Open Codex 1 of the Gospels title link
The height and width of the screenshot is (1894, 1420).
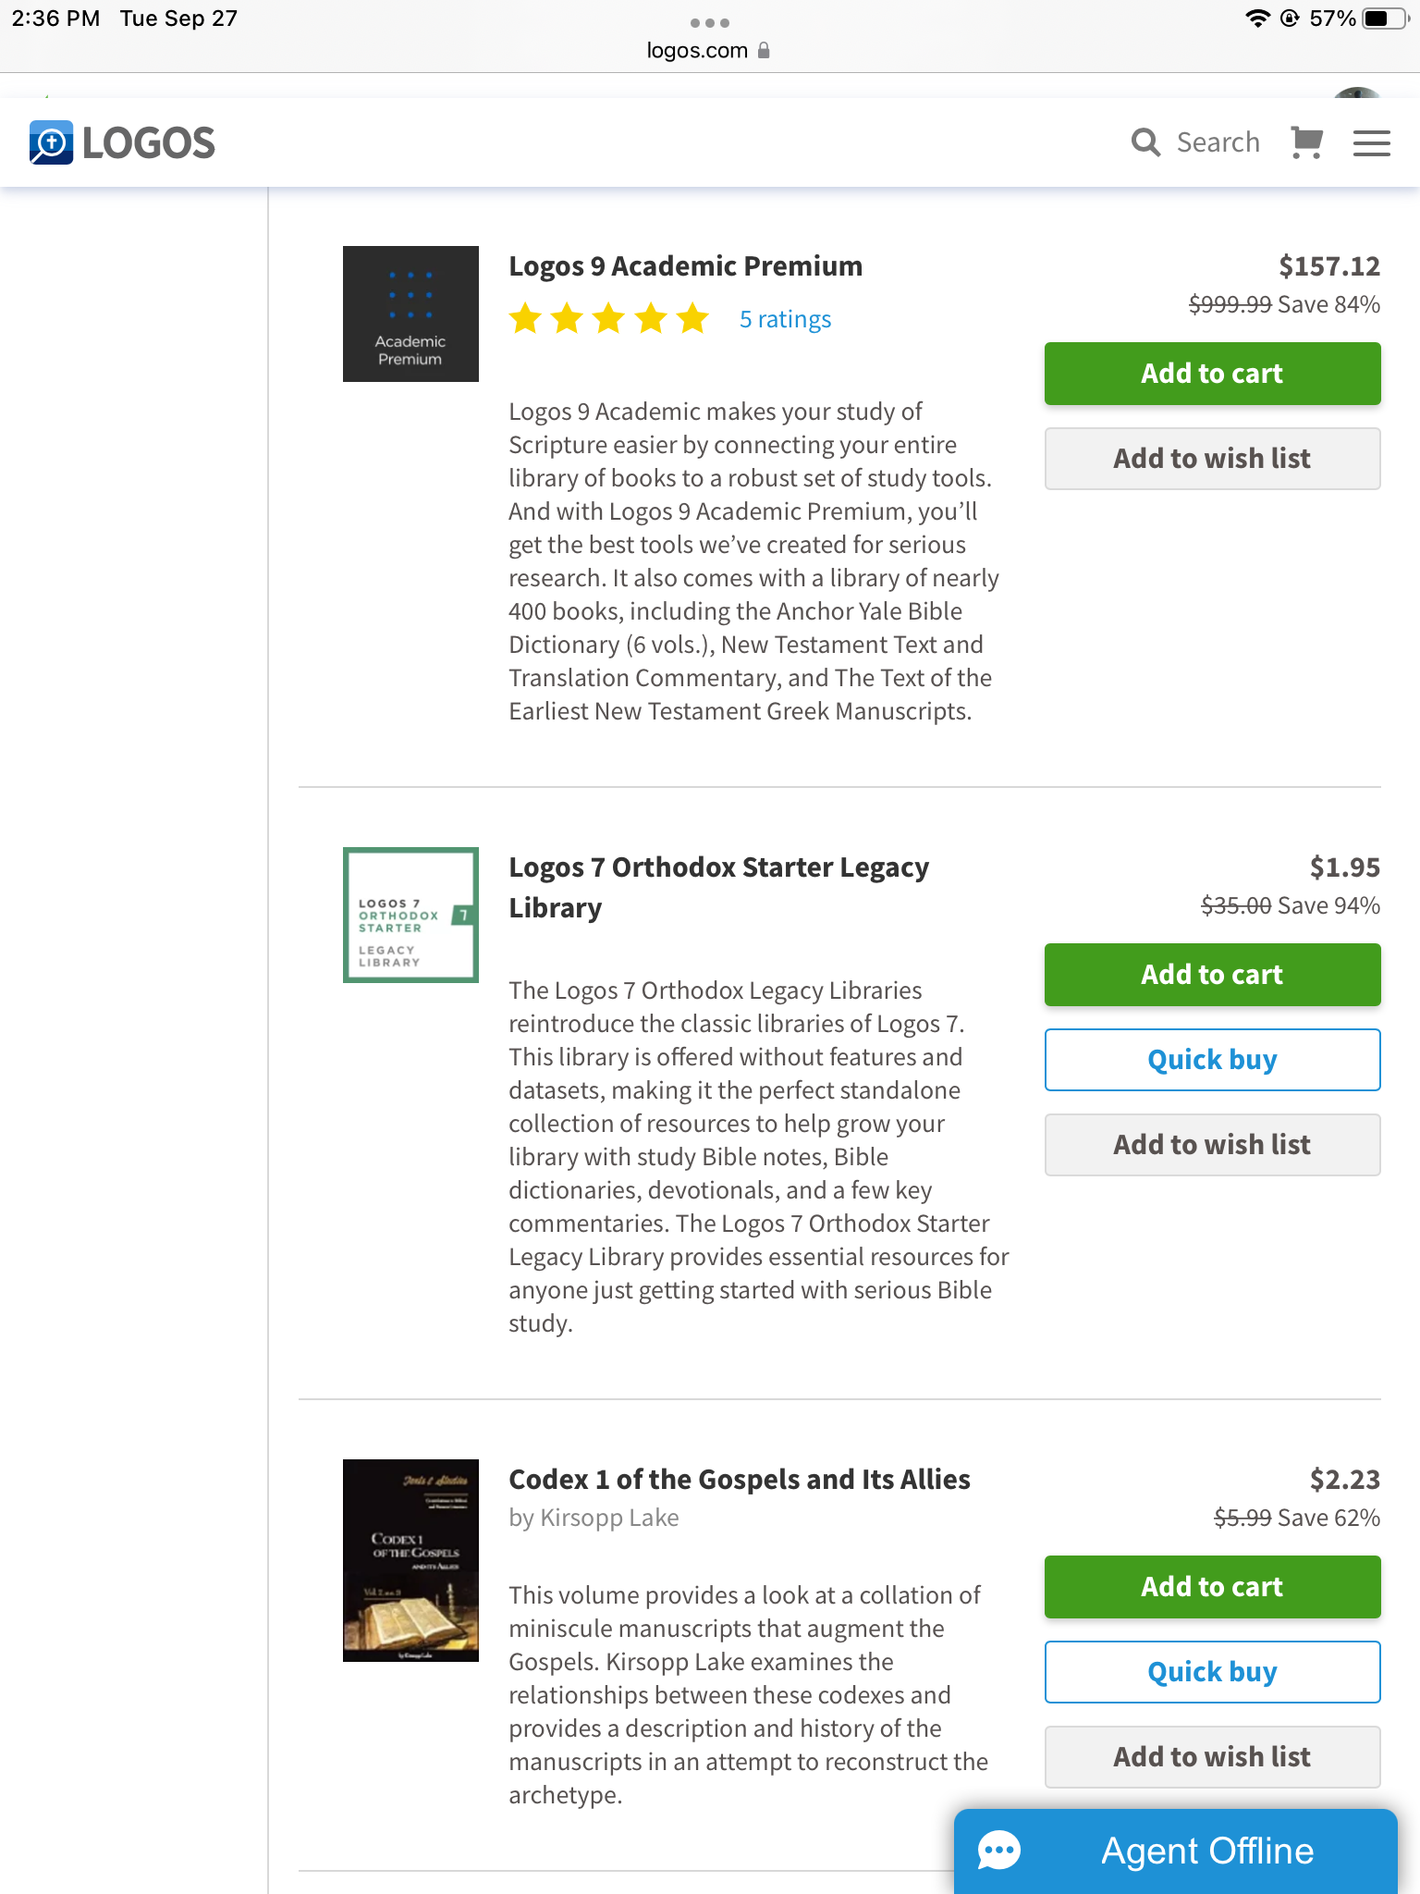coord(739,1480)
